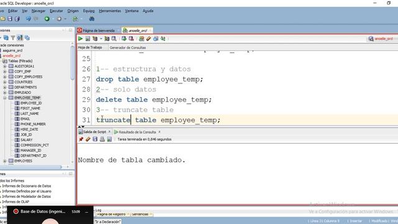Run the statement with the green play icon
Viewport: 398px width, 224px height.
[x=80, y=39]
